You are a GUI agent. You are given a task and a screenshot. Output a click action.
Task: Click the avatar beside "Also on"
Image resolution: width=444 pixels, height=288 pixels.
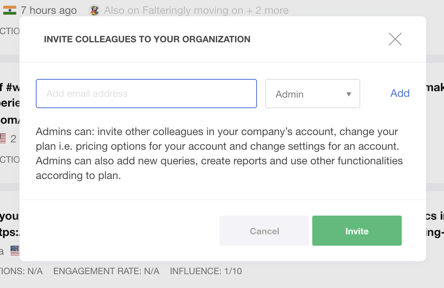point(94,11)
